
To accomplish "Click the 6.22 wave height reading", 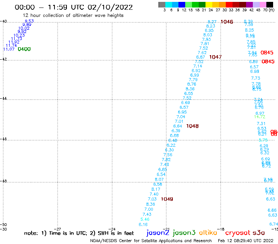I will point(171,145).
